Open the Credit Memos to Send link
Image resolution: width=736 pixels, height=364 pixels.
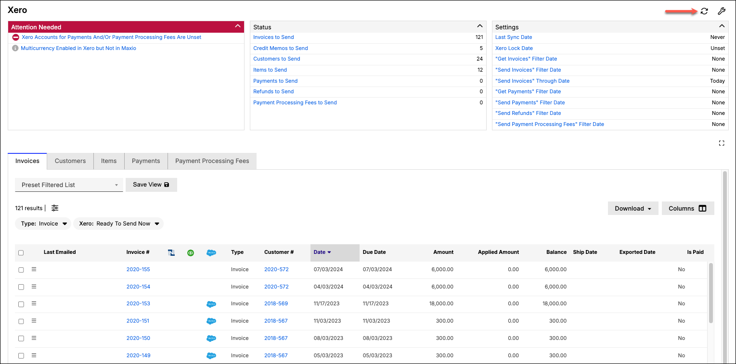(x=281, y=48)
